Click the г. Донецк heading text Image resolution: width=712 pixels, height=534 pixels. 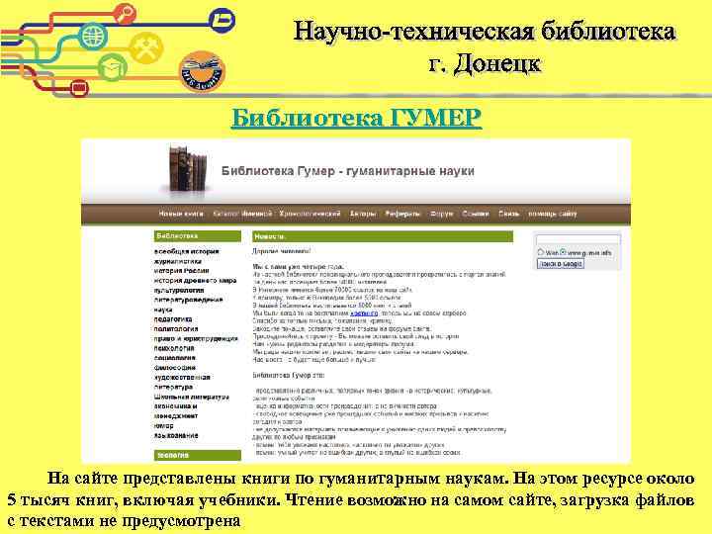[x=485, y=63]
